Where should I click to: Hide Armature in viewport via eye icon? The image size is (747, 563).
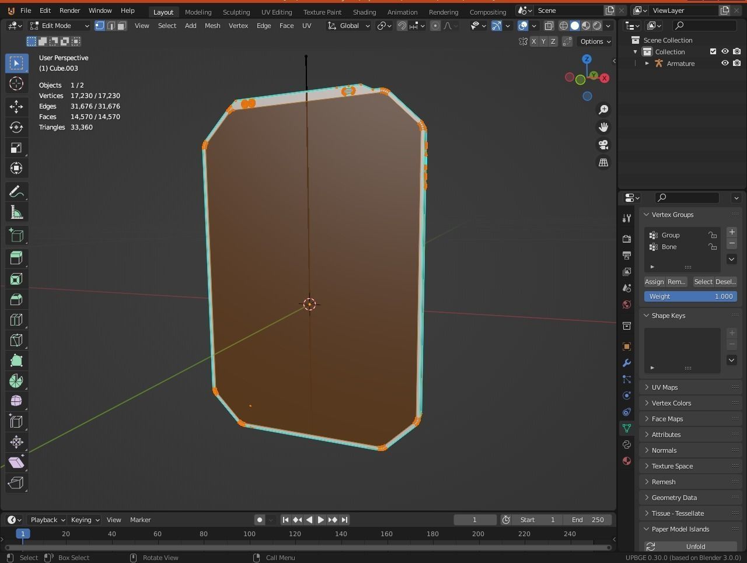point(725,63)
